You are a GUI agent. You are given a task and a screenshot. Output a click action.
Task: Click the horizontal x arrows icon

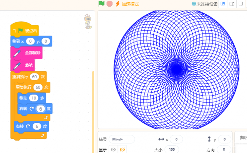click(x=161, y=139)
